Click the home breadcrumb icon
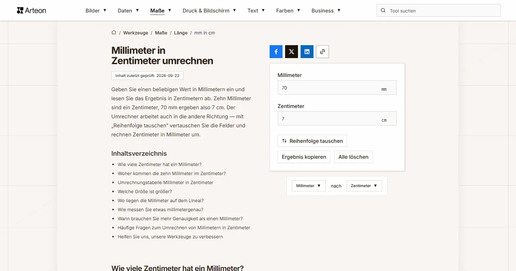The height and width of the screenshot is (271, 516). click(114, 32)
